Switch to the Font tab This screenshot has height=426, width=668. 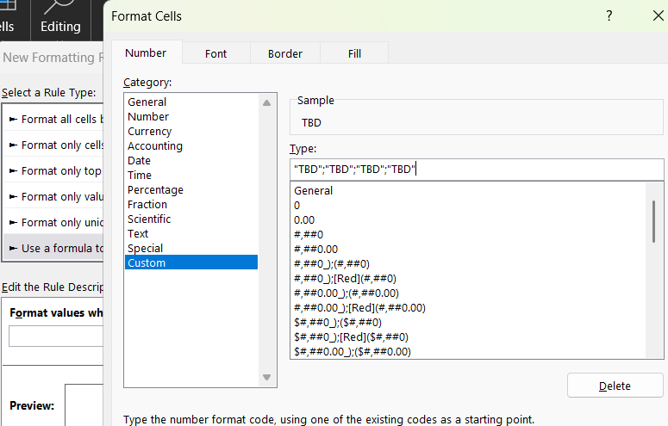(x=216, y=53)
